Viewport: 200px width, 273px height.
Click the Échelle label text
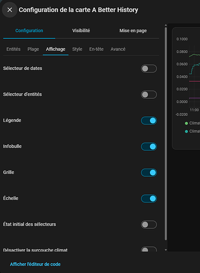(11, 198)
